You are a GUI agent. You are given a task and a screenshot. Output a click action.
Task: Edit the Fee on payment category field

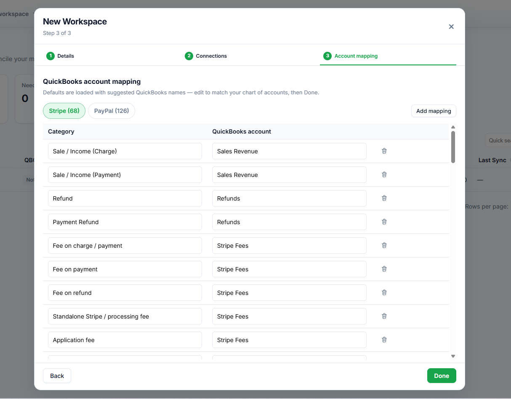(x=125, y=269)
